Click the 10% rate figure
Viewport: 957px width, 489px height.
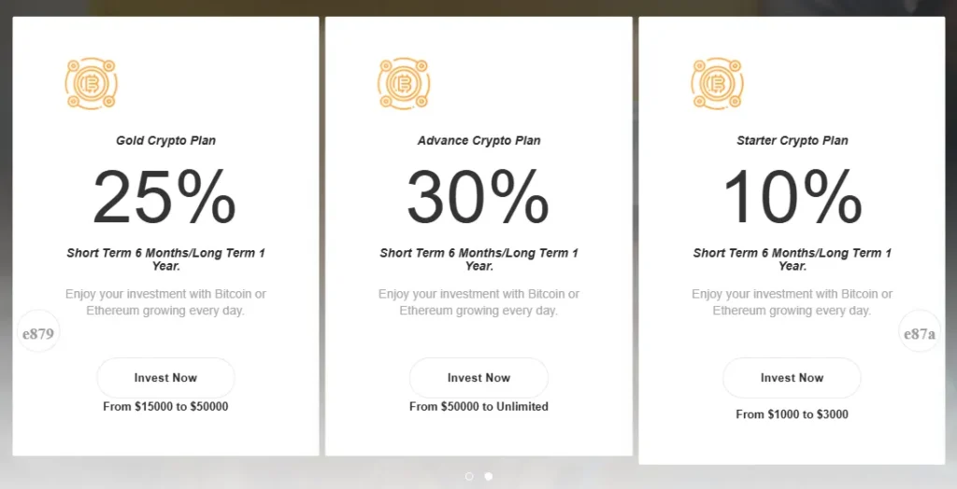click(792, 197)
